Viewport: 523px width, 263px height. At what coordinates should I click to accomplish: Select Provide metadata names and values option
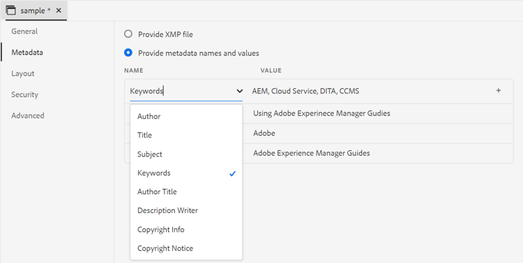coord(128,53)
